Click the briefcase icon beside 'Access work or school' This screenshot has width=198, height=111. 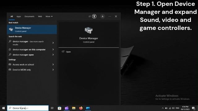click(10, 64)
